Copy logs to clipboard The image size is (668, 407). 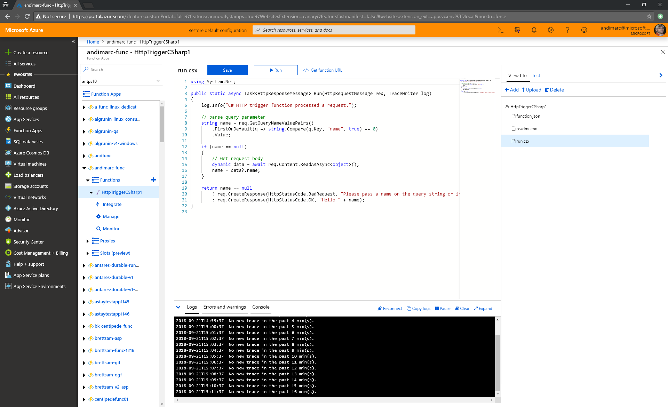click(x=419, y=309)
